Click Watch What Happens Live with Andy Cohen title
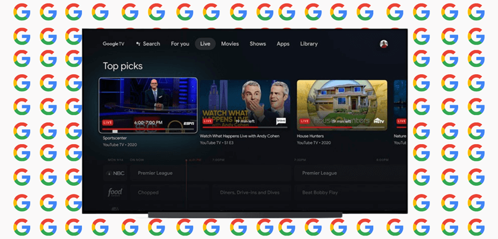The height and width of the screenshot is (239, 498). (239, 136)
